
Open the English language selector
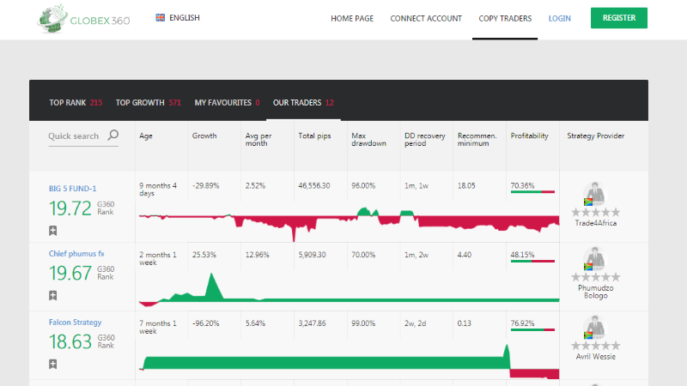coord(178,17)
